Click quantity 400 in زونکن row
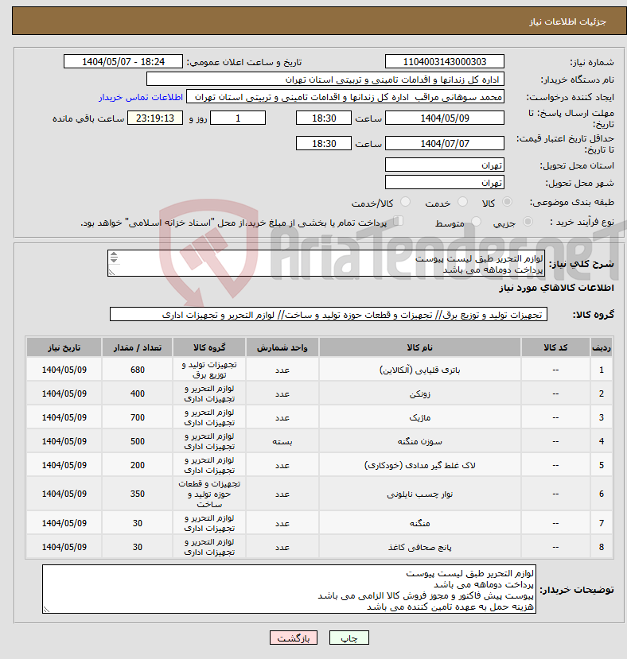 coord(137,393)
